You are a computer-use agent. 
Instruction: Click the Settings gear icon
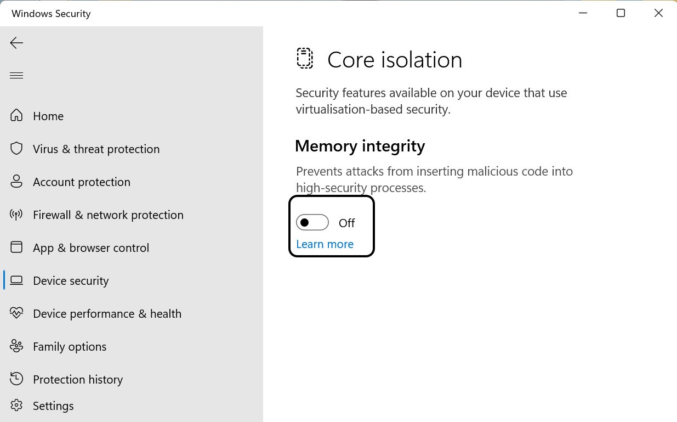[x=16, y=406]
